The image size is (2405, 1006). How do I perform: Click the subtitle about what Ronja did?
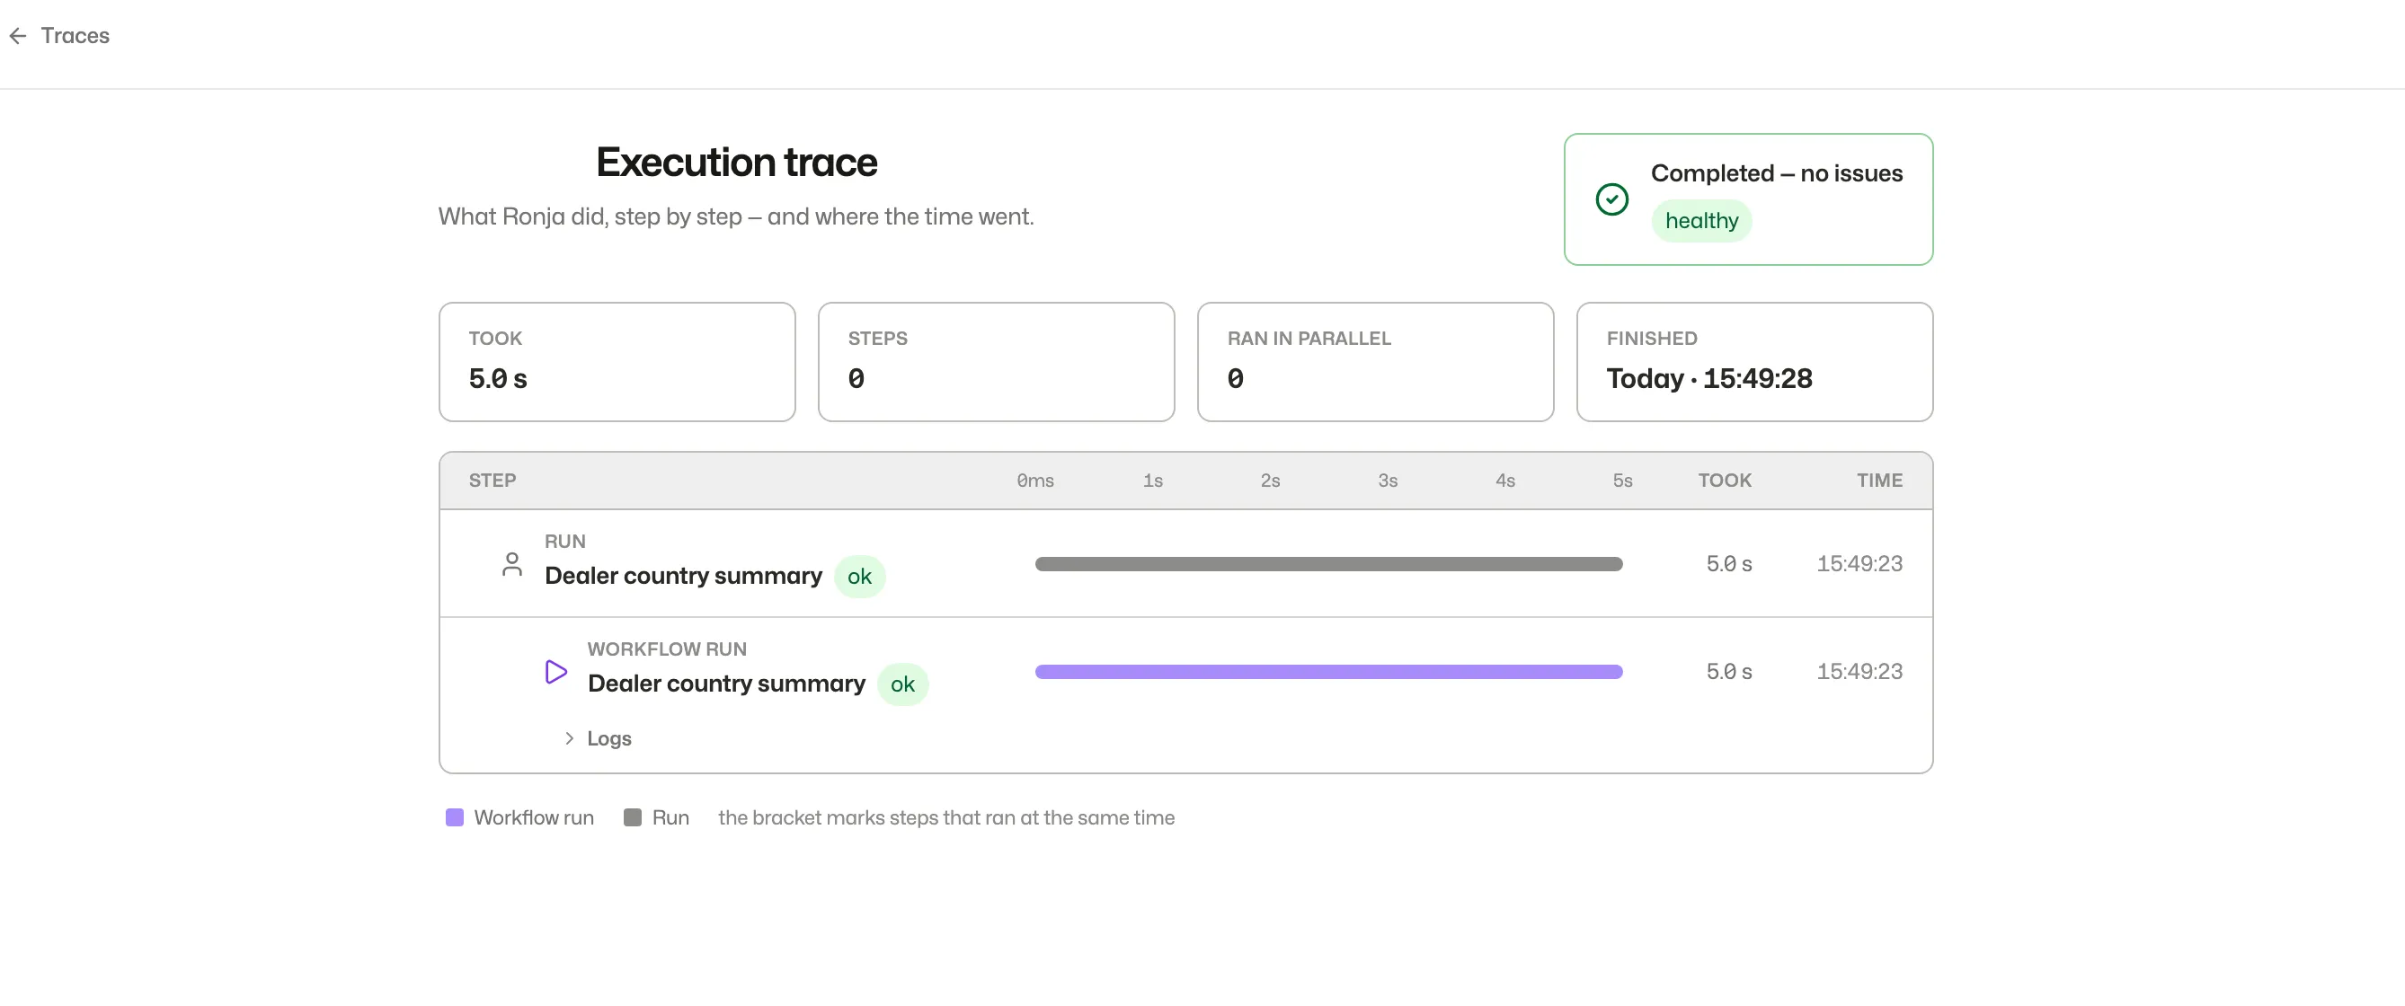(736, 216)
